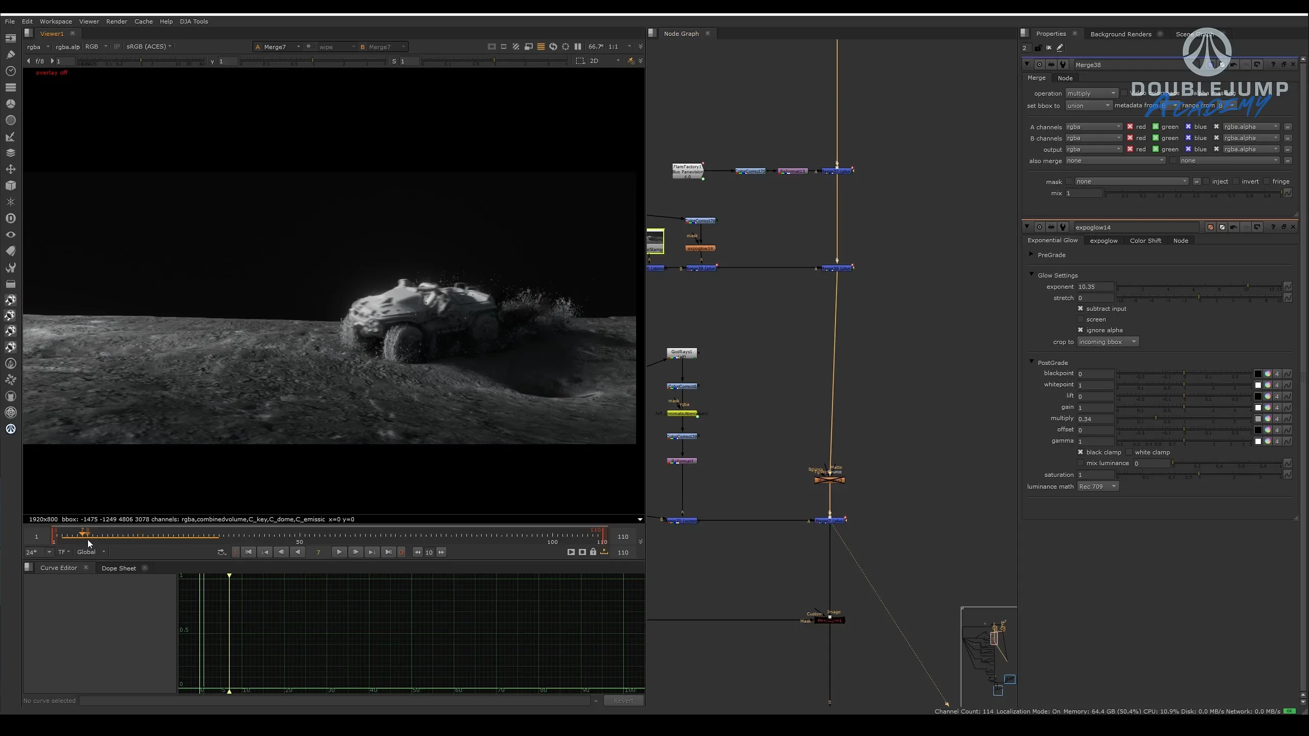Open the Time nodes menu (clock icon)
The width and height of the screenshot is (1309, 736).
point(11,72)
